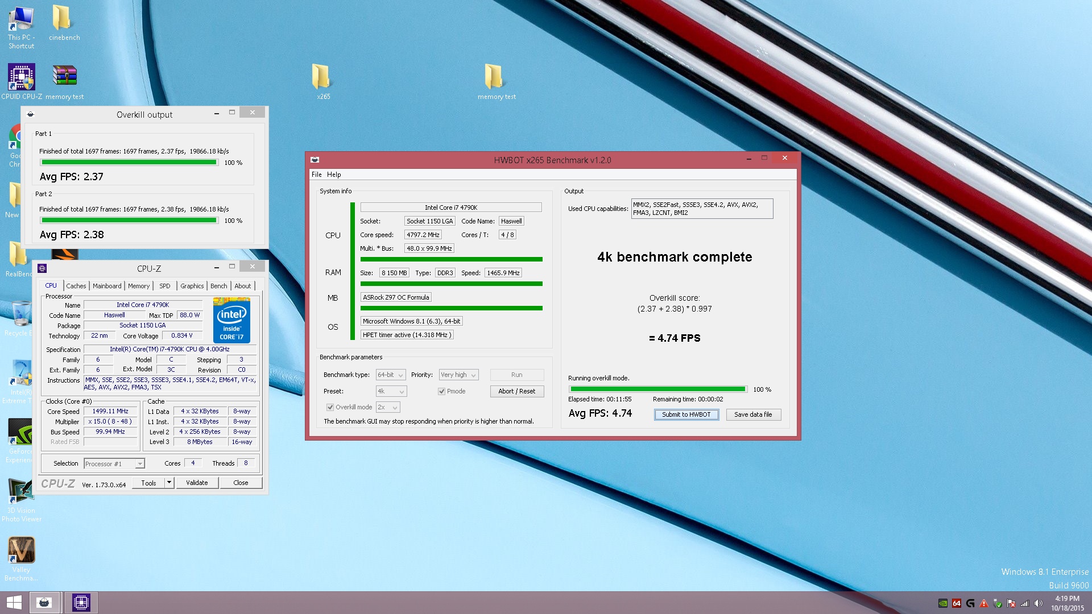Click the HWBOT overkill mode progress bar
Viewport: 1092px width, 614px height.
pyautogui.click(x=658, y=389)
